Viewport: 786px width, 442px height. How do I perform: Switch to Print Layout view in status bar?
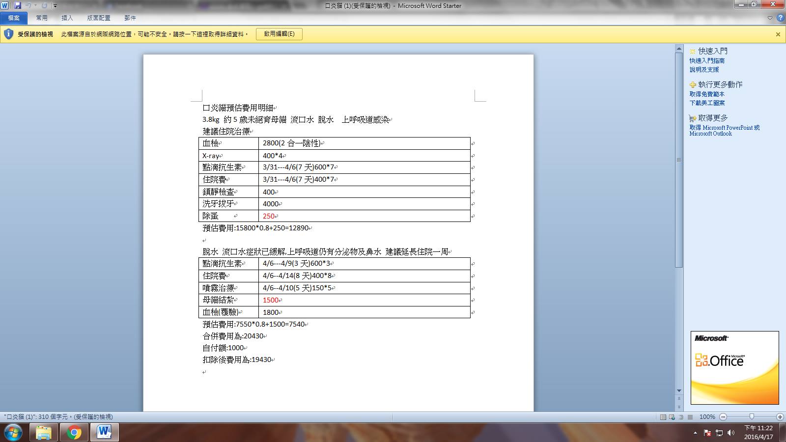tap(663, 417)
